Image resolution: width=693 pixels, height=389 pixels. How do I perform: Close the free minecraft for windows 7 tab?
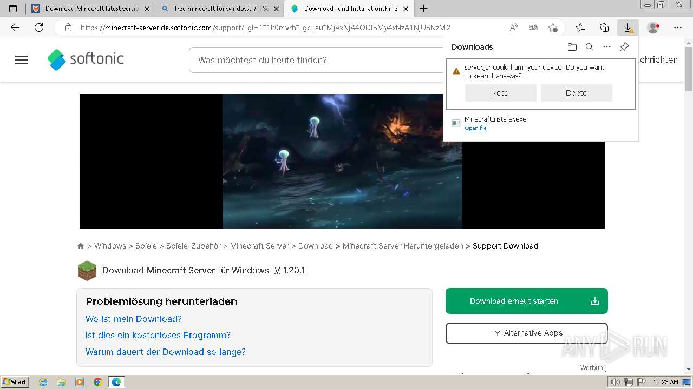click(x=276, y=9)
